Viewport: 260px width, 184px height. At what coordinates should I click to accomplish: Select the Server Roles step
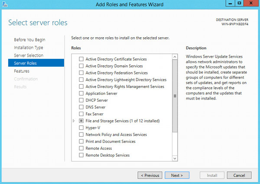tap(36, 63)
